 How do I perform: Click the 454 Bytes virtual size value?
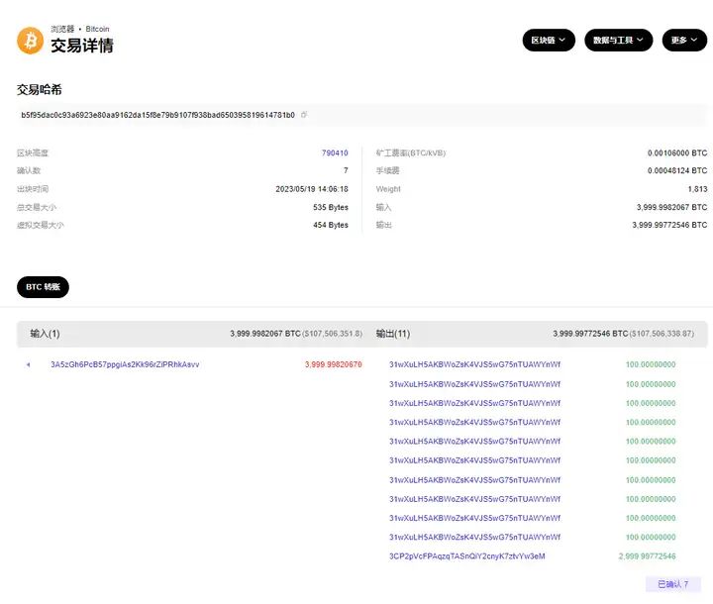(331, 225)
